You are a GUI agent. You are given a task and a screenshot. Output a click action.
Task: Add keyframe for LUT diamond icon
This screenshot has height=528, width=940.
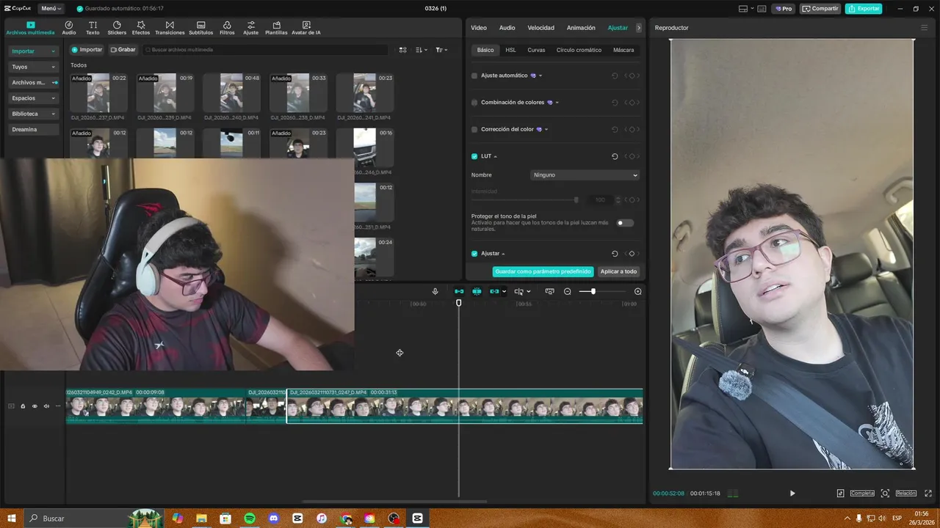point(632,156)
